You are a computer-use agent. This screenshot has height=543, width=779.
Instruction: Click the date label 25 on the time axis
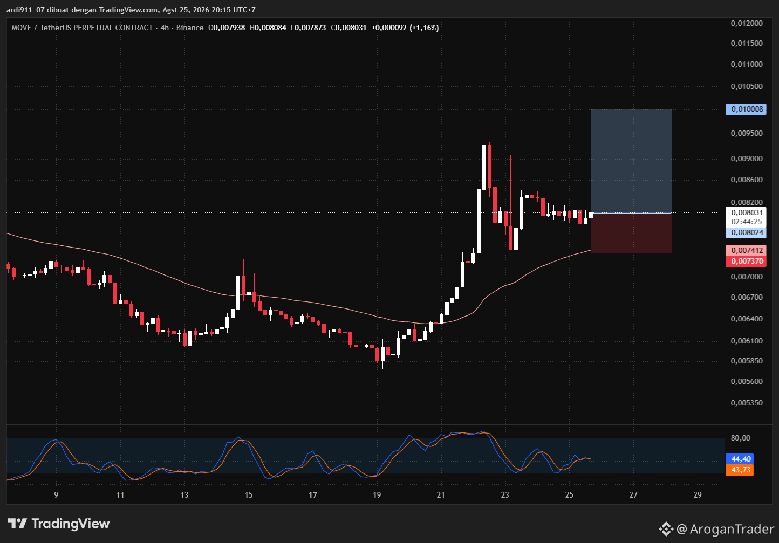click(569, 494)
